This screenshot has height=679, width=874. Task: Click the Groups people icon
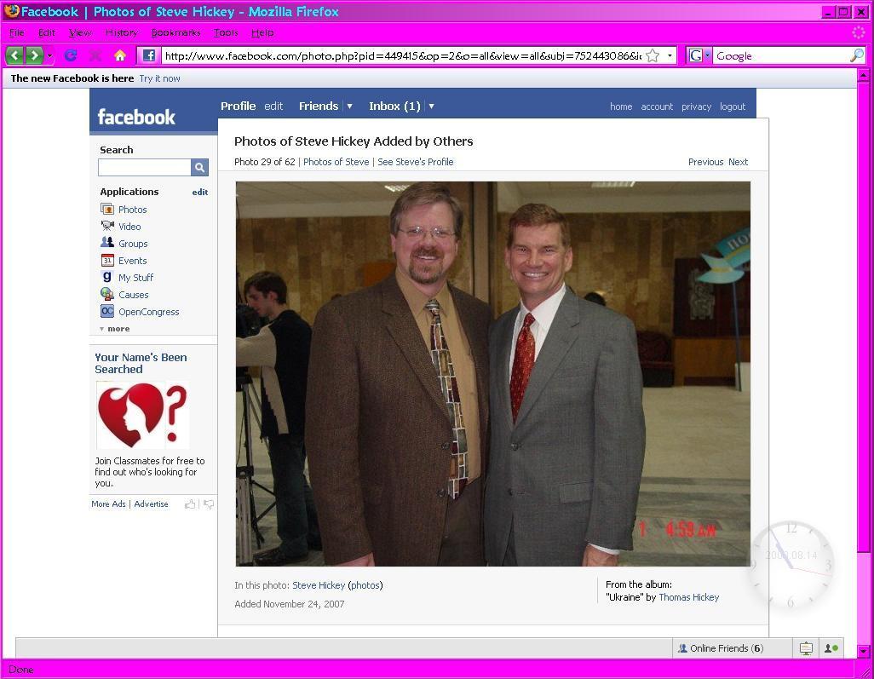pos(107,243)
